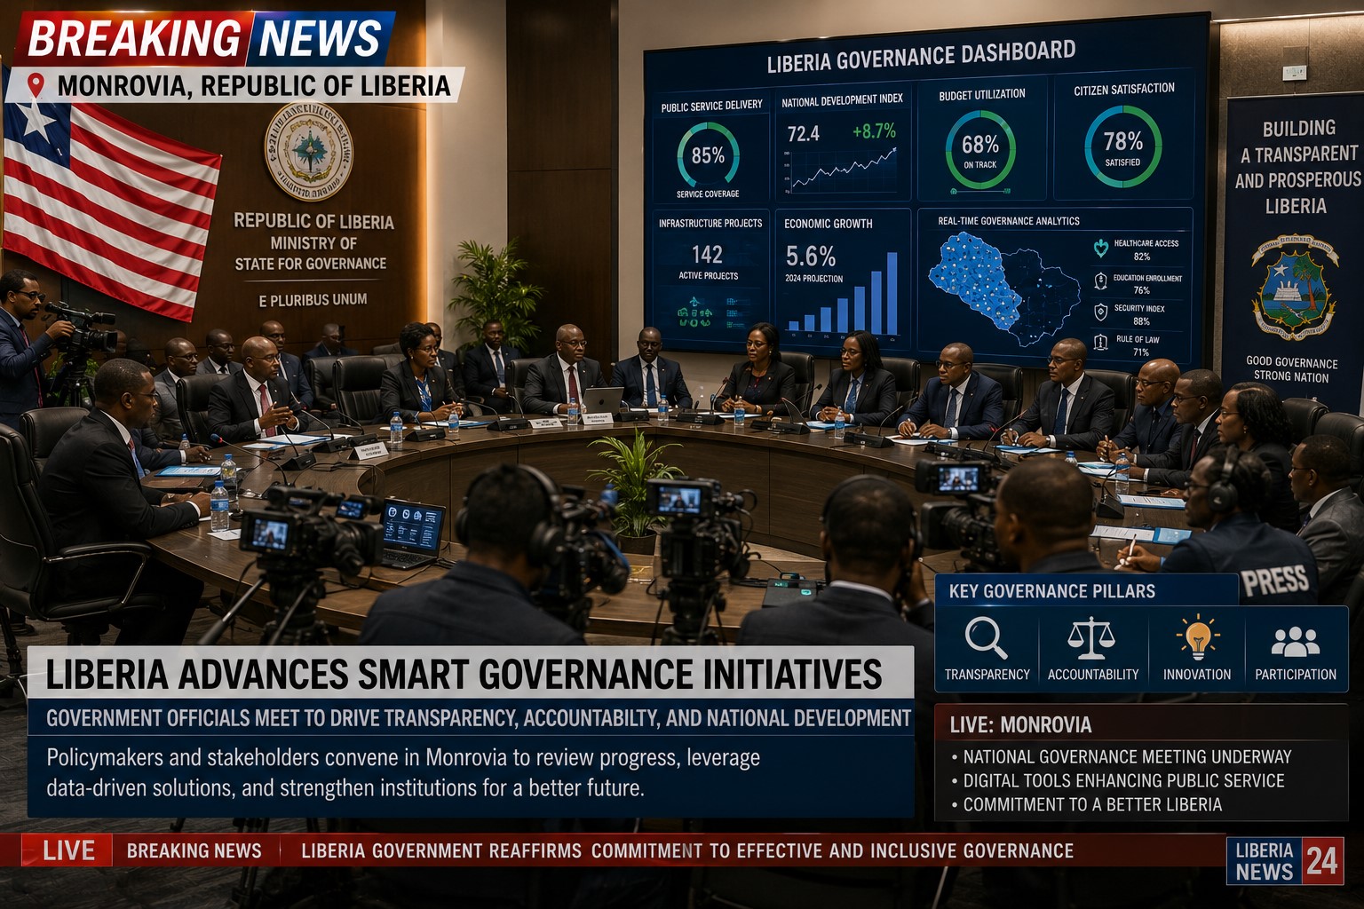Screen dimensions: 1364x909
Task: Click "REAL-TIME GOVERNANCE ANALYTICS" heading
Action: tap(1009, 221)
